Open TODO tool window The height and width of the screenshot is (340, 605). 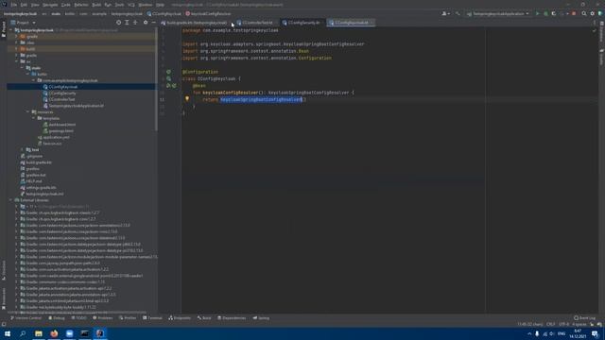point(79,318)
